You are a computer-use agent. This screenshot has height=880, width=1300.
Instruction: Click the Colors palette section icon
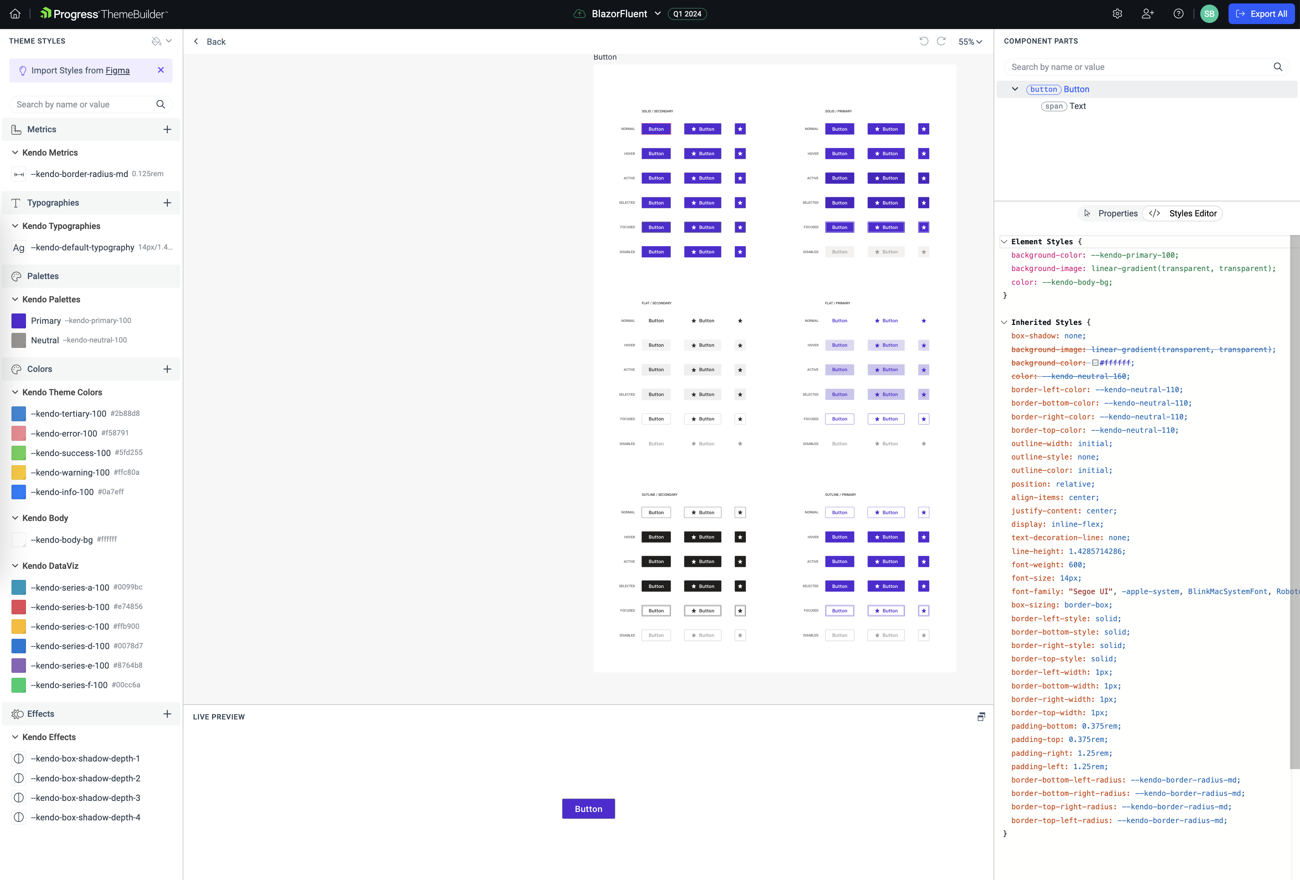point(16,369)
